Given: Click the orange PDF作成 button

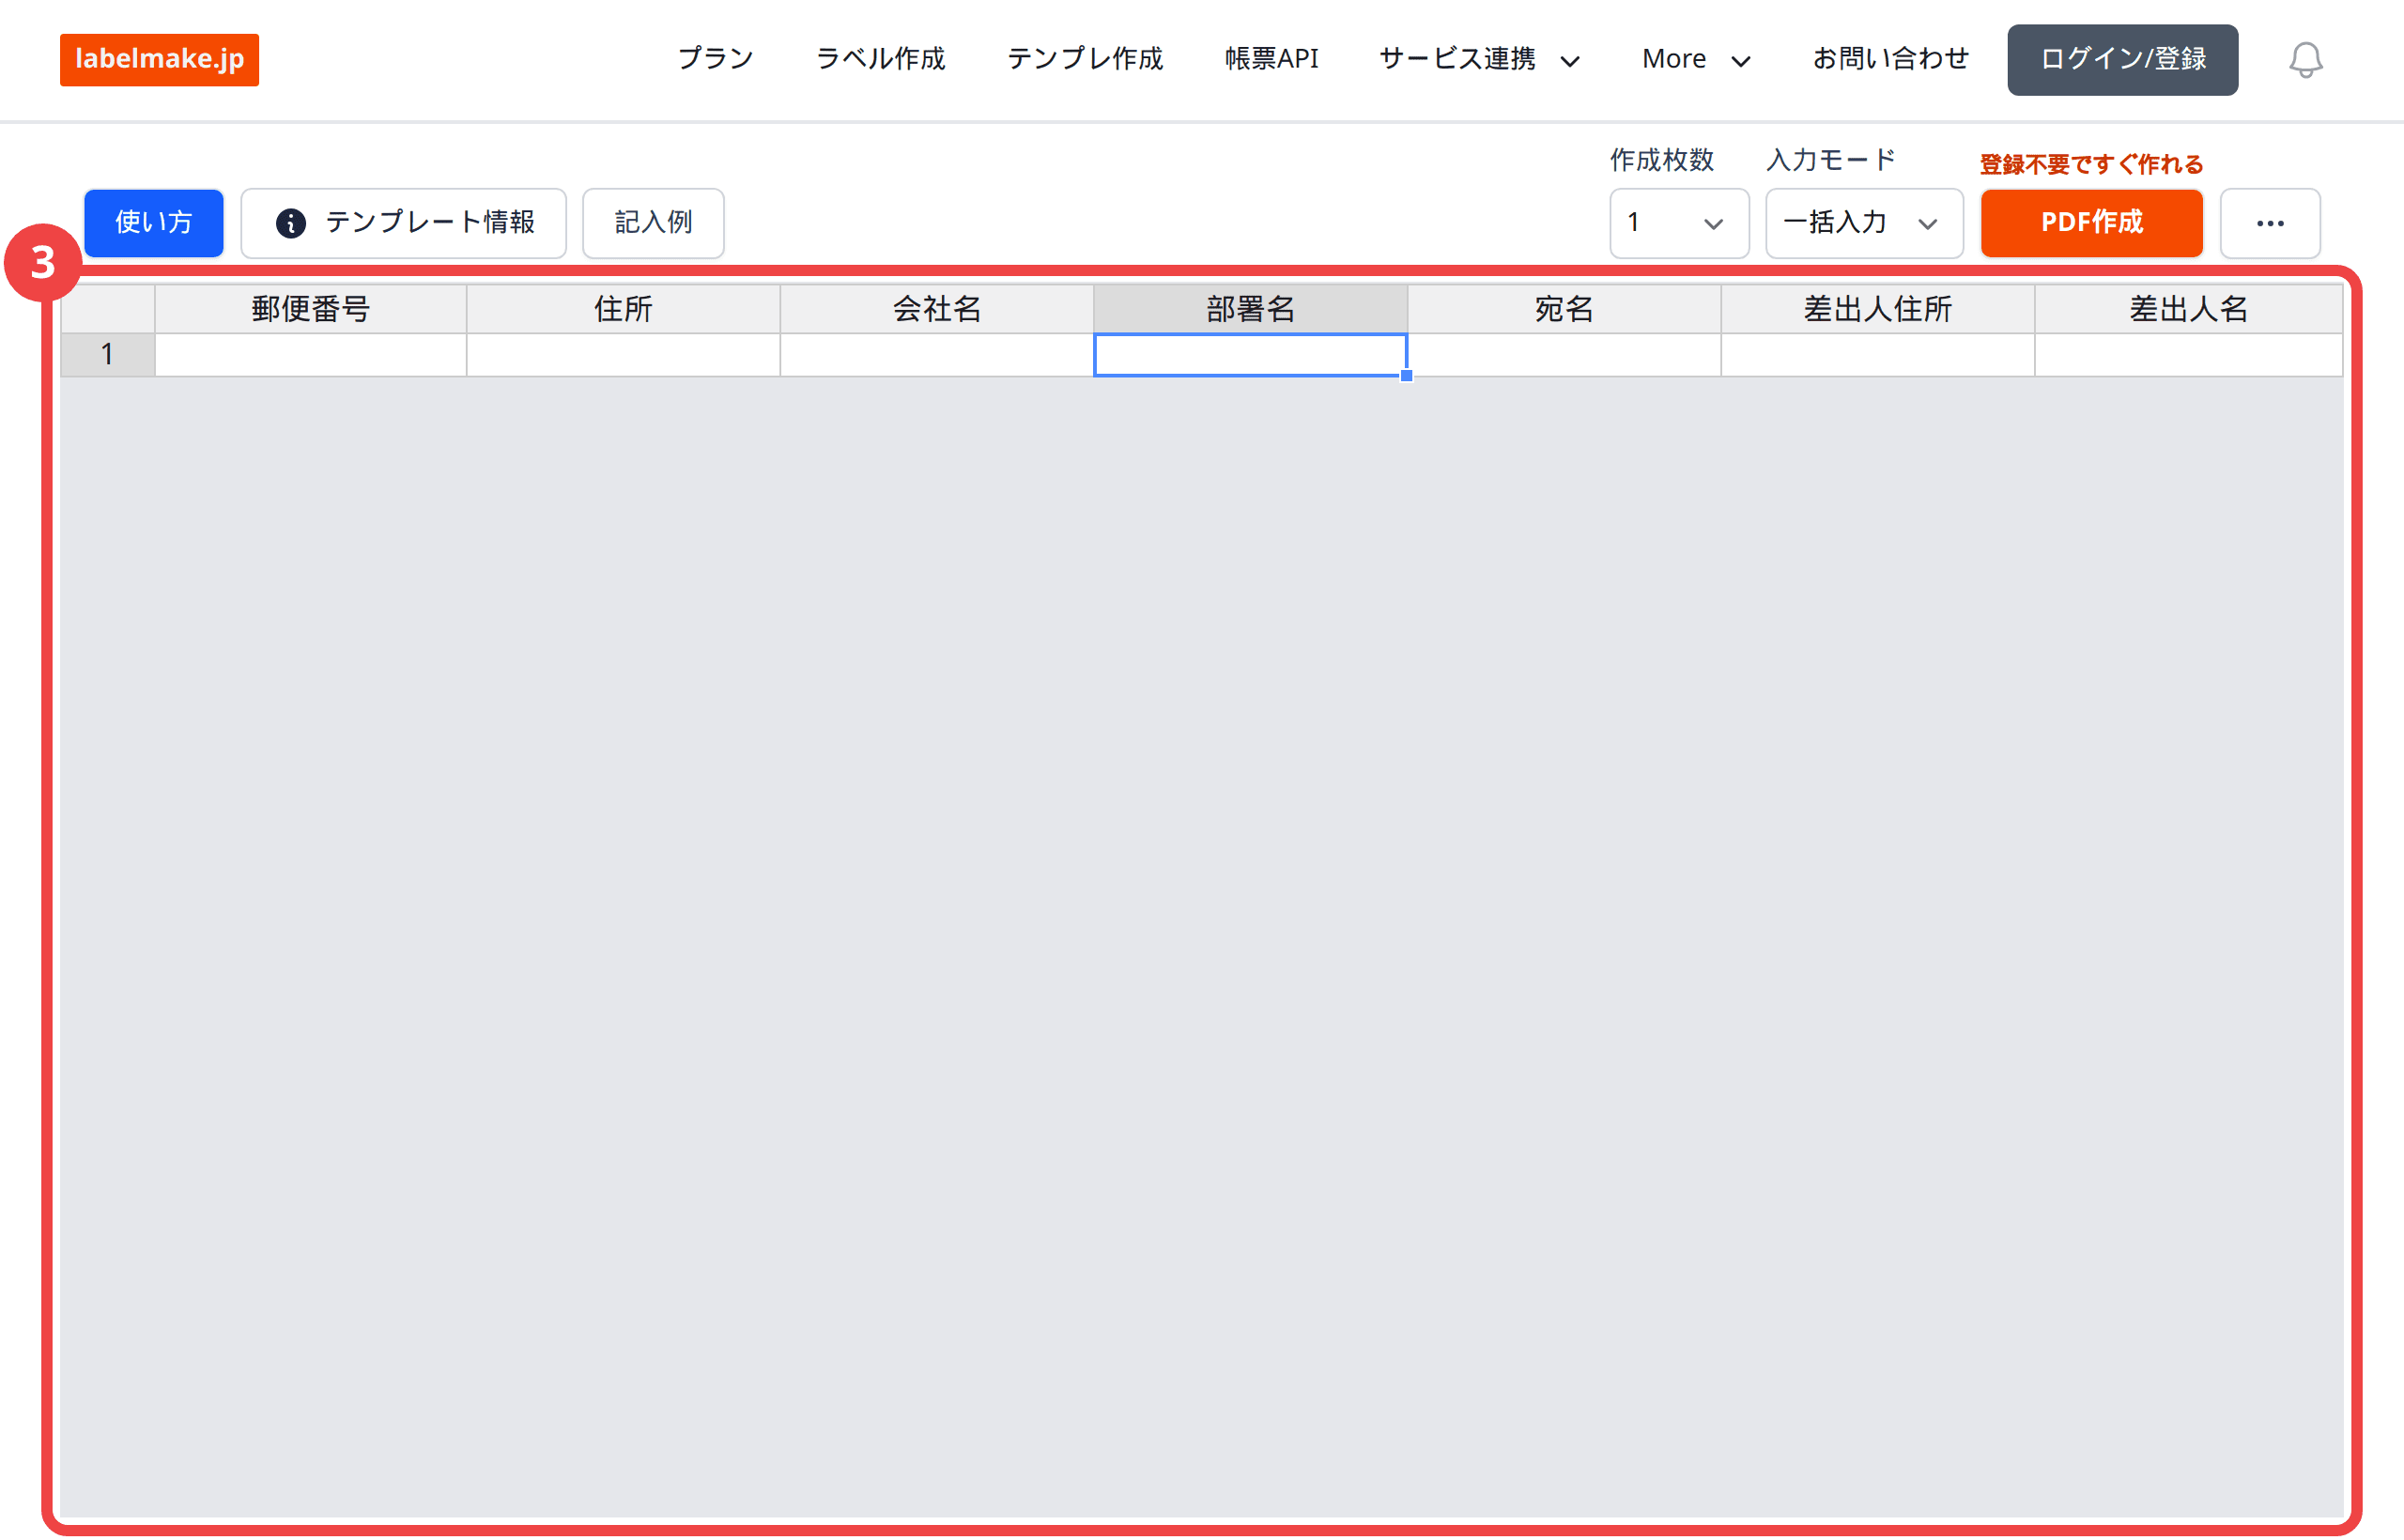Looking at the screenshot, I should [2091, 223].
